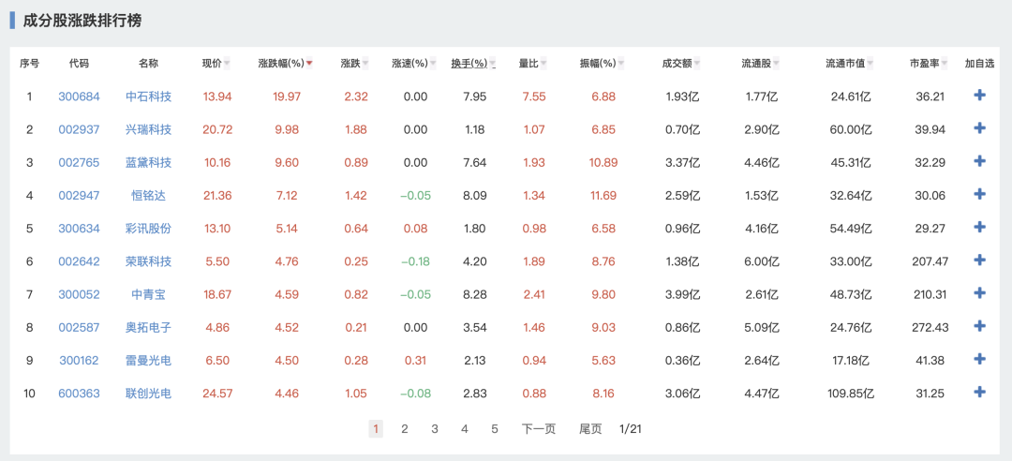Go to last page via 尾页
This screenshot has width=1012, height=461.
pos(590,429)
